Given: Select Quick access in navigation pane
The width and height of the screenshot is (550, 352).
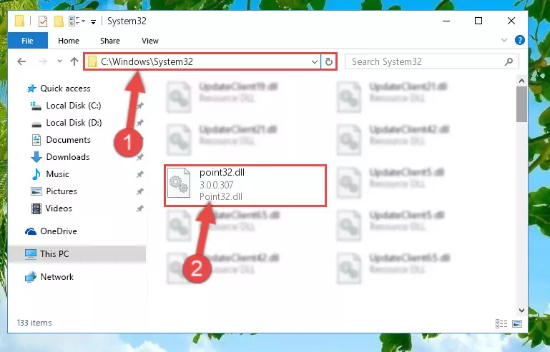Looking at the screenshot, I should tap(65, 89).
